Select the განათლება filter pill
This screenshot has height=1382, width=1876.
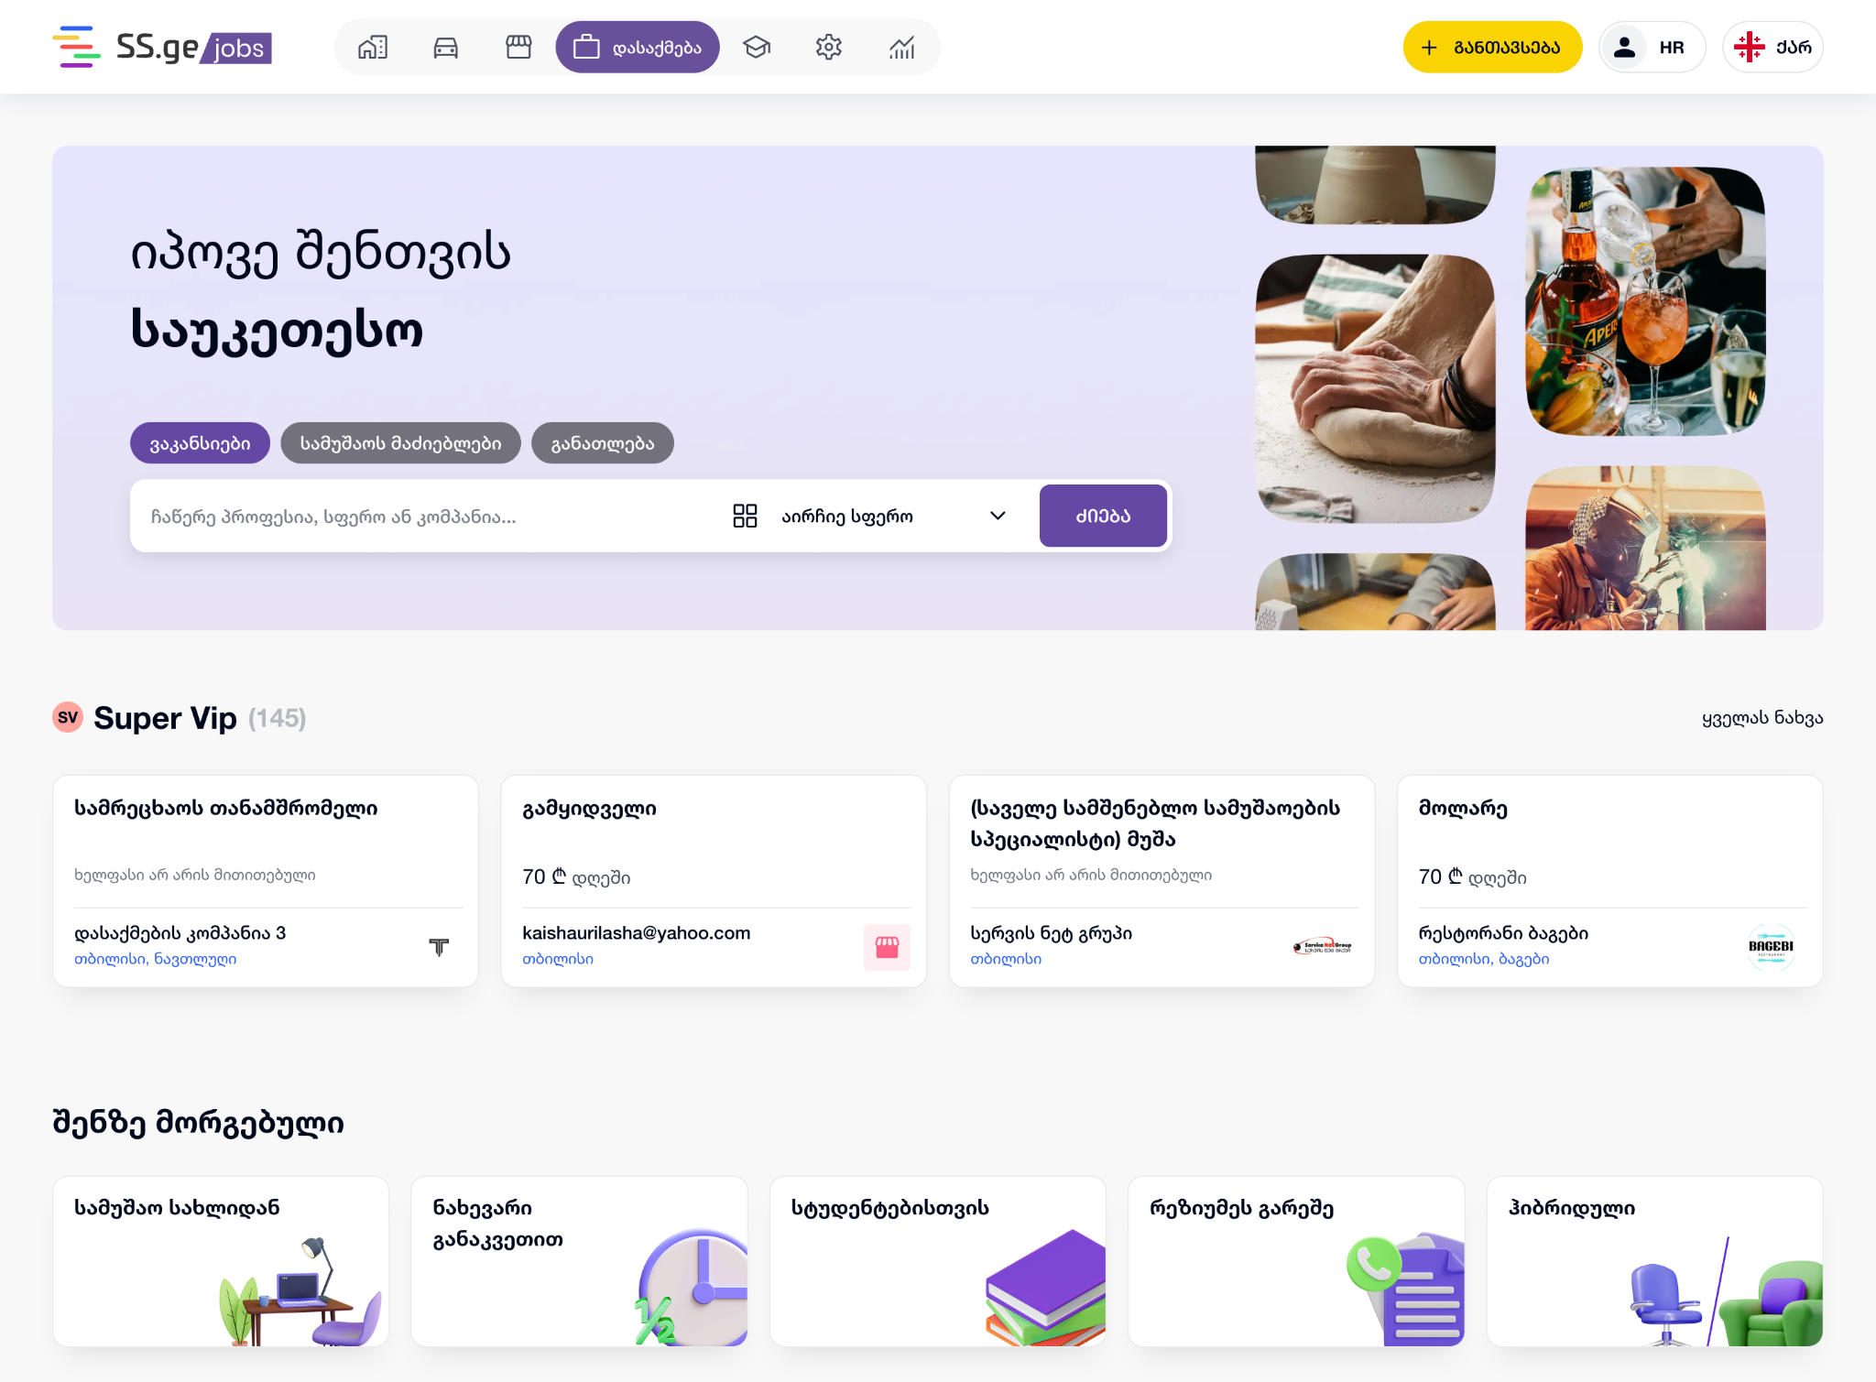(x=603, y=443)
